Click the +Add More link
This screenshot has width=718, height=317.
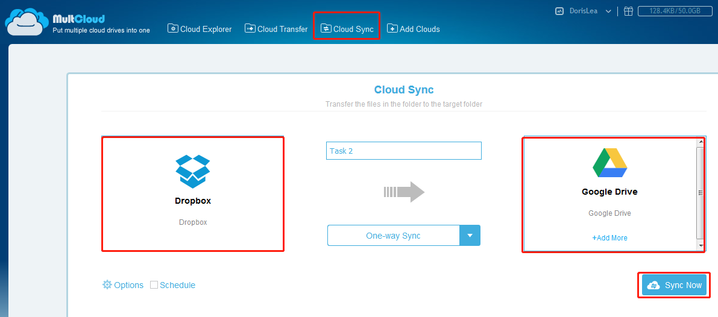tap(609, 238)
